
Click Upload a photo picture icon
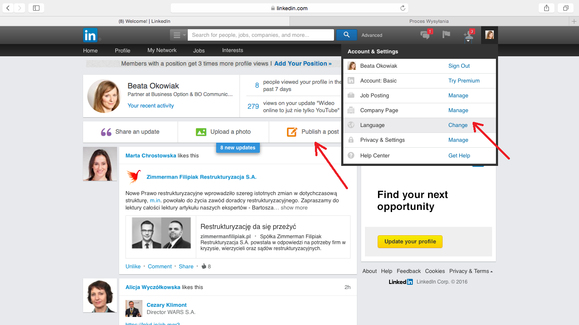coord(201,132)
